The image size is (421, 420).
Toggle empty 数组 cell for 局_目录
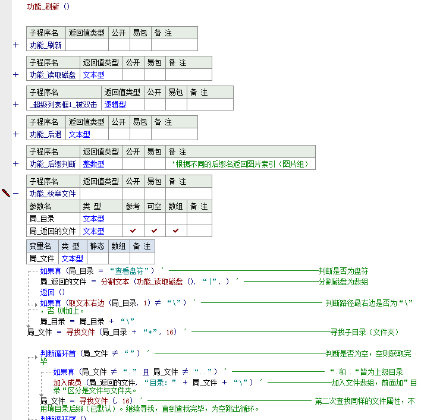(x=176, y=219)
